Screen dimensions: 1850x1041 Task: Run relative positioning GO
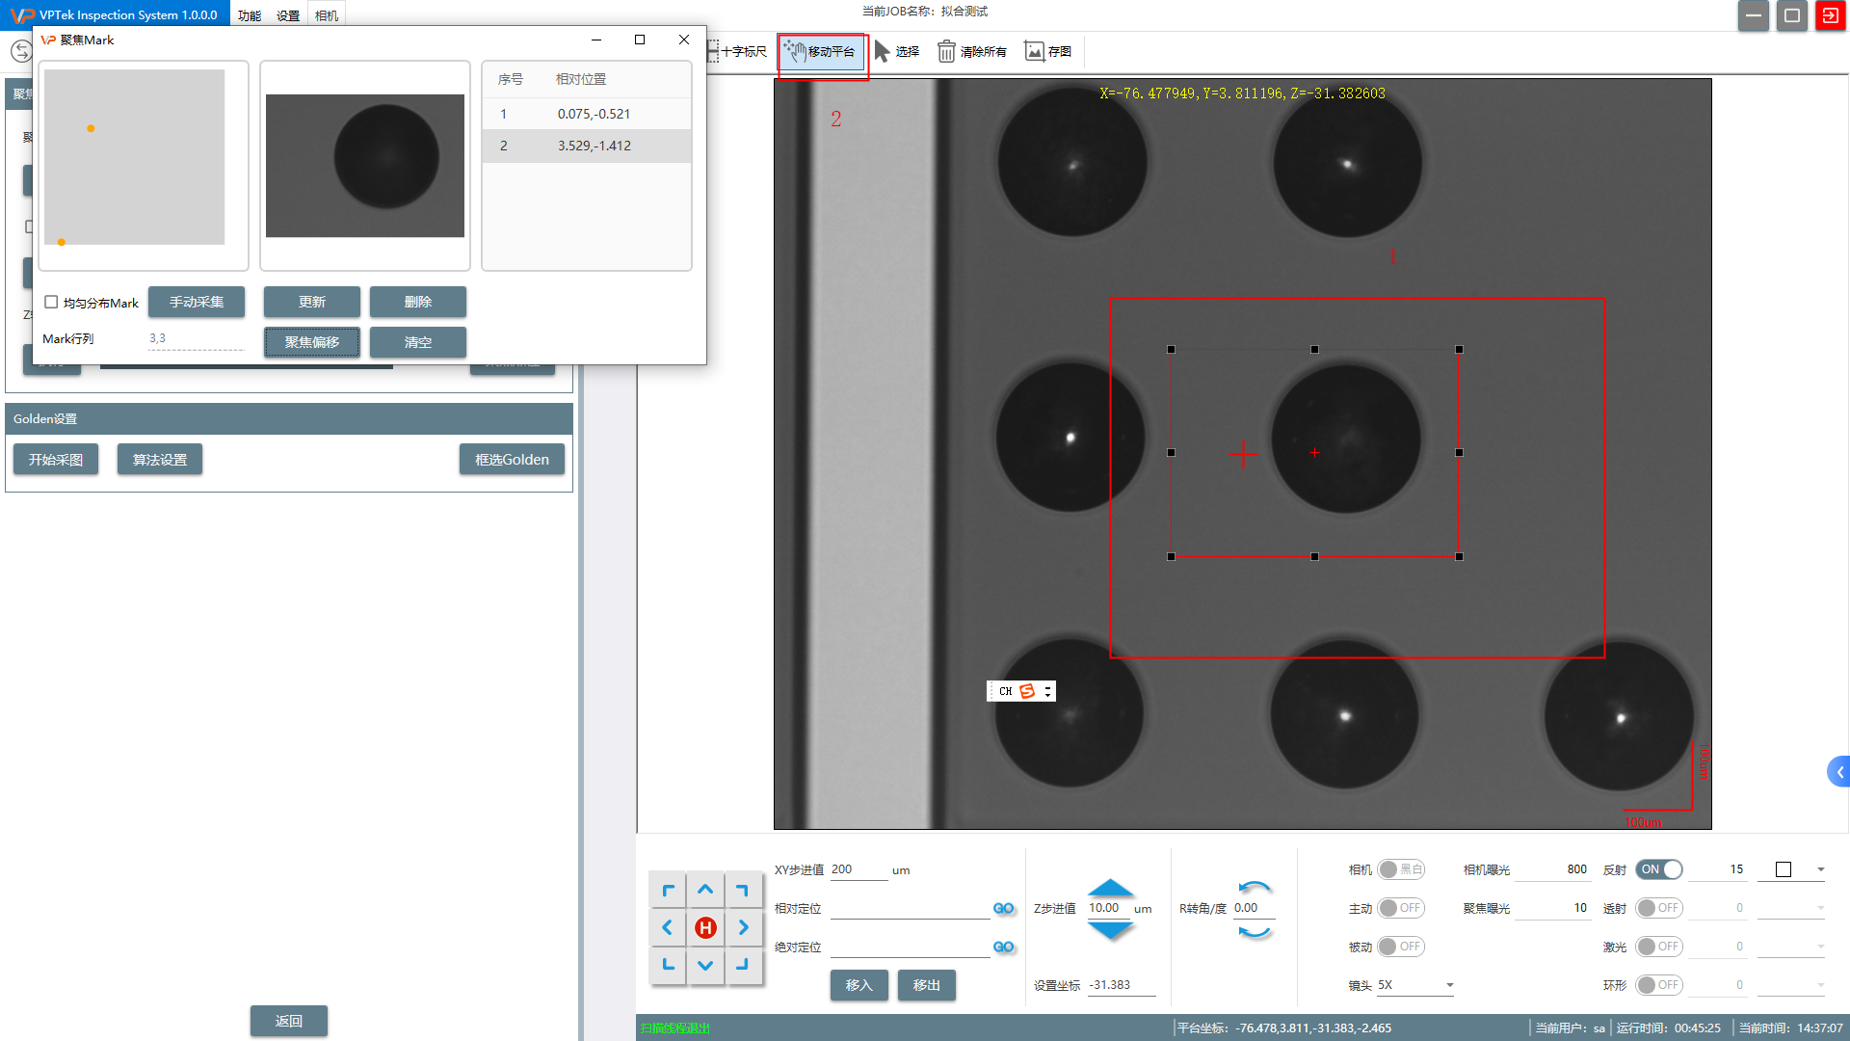tap(1003, 908)
